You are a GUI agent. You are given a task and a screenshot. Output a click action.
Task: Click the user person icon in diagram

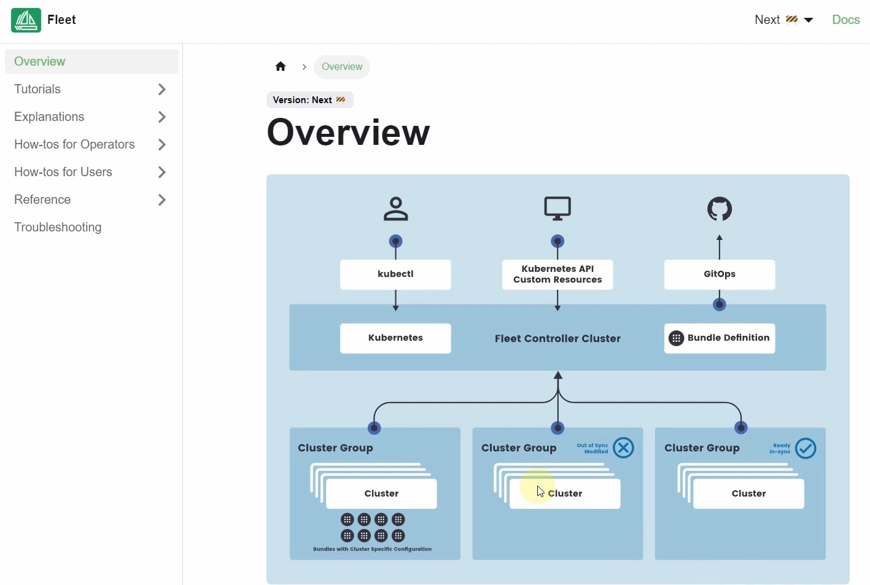[x=396, y=209]
